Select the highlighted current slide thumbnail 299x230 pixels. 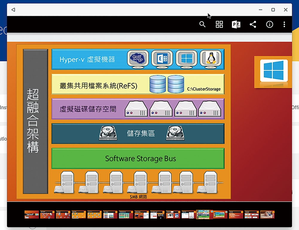click(x=205, y=215)
